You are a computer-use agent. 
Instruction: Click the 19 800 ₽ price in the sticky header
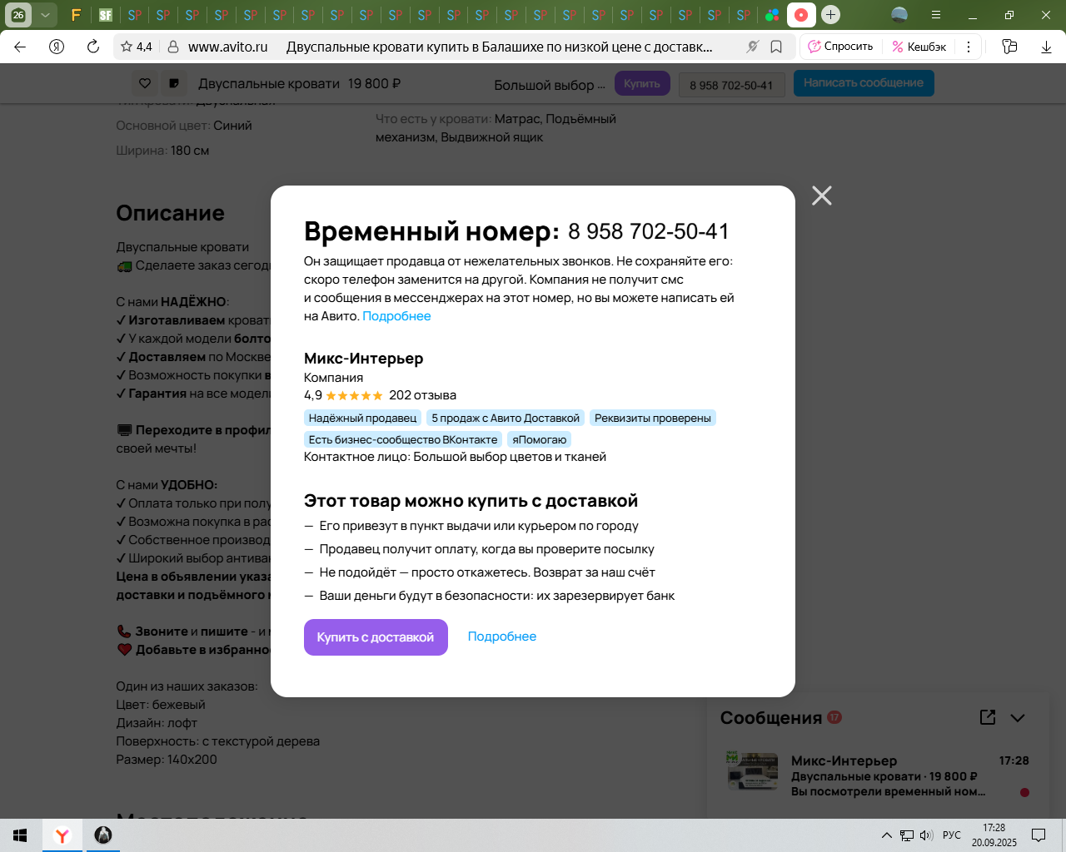(x=375, y=83)
